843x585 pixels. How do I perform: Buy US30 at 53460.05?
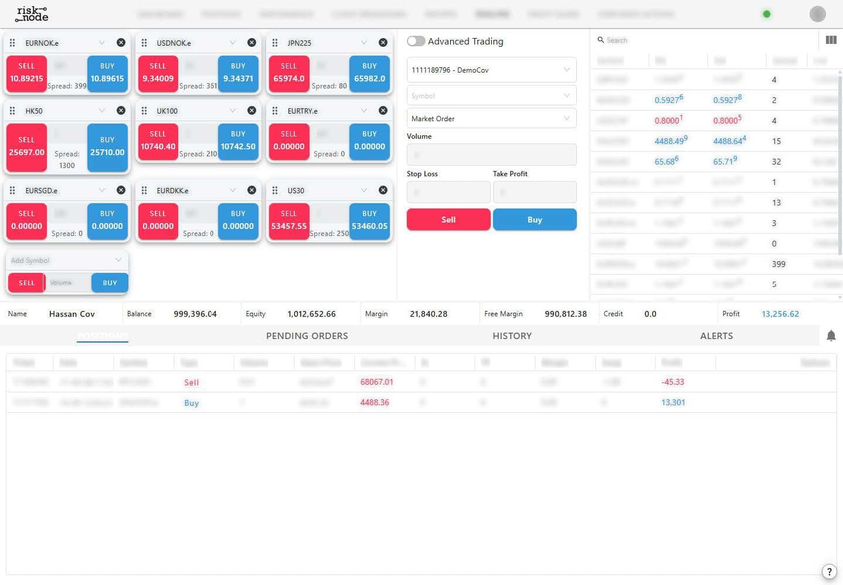[x=369, y=221]
